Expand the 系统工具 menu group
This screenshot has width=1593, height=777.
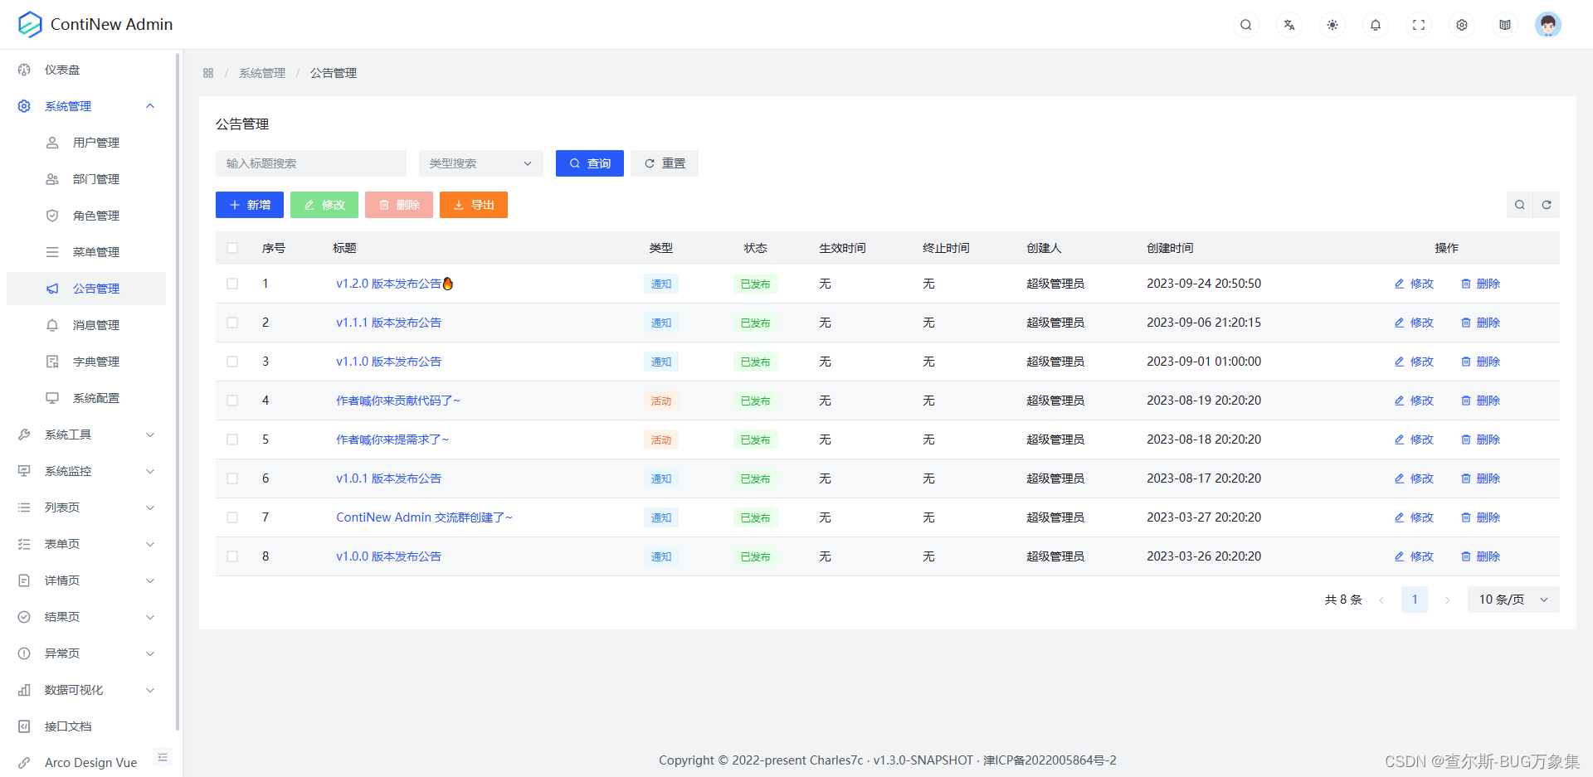[86, 435]
